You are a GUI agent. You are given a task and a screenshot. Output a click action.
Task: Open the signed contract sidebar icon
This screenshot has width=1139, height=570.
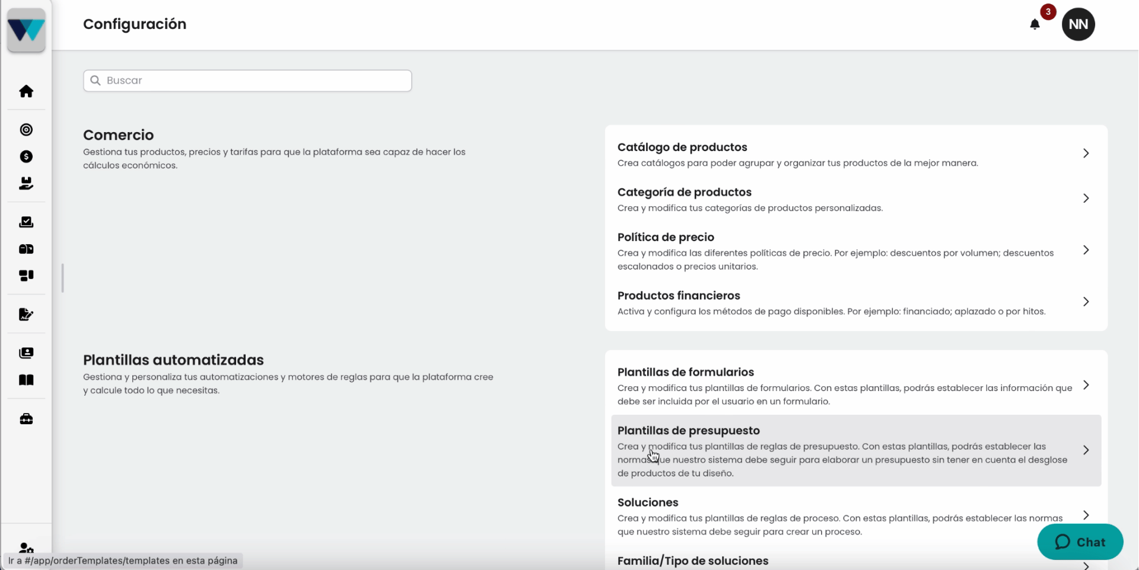pos(26,315)
